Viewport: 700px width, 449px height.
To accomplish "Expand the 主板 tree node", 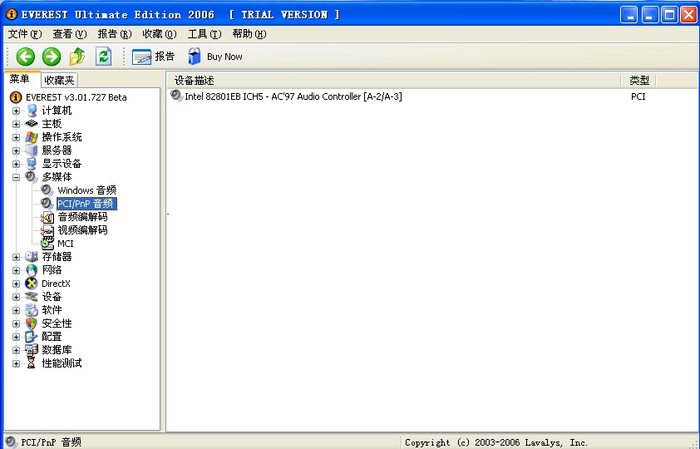I will pyautogui.click(x=16, y=124).
